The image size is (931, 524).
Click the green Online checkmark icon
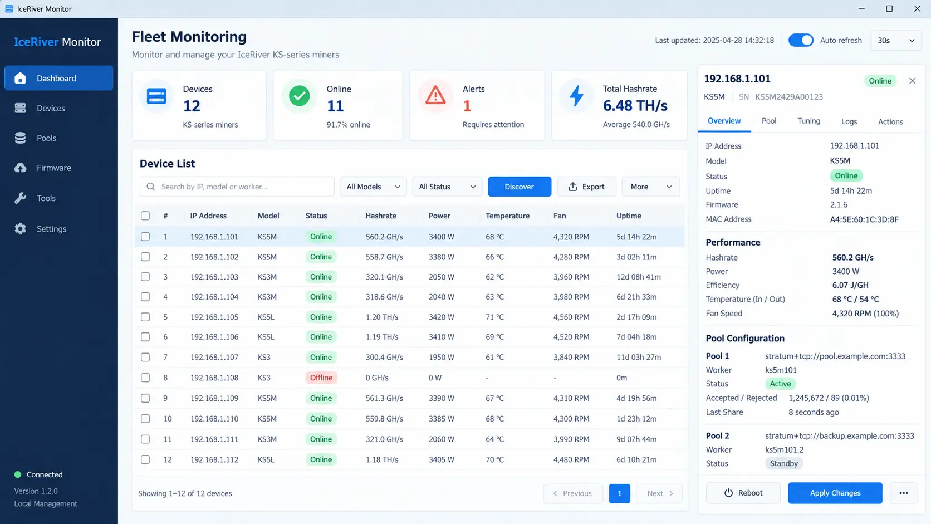pyautogui.click(x=299, y=96)
